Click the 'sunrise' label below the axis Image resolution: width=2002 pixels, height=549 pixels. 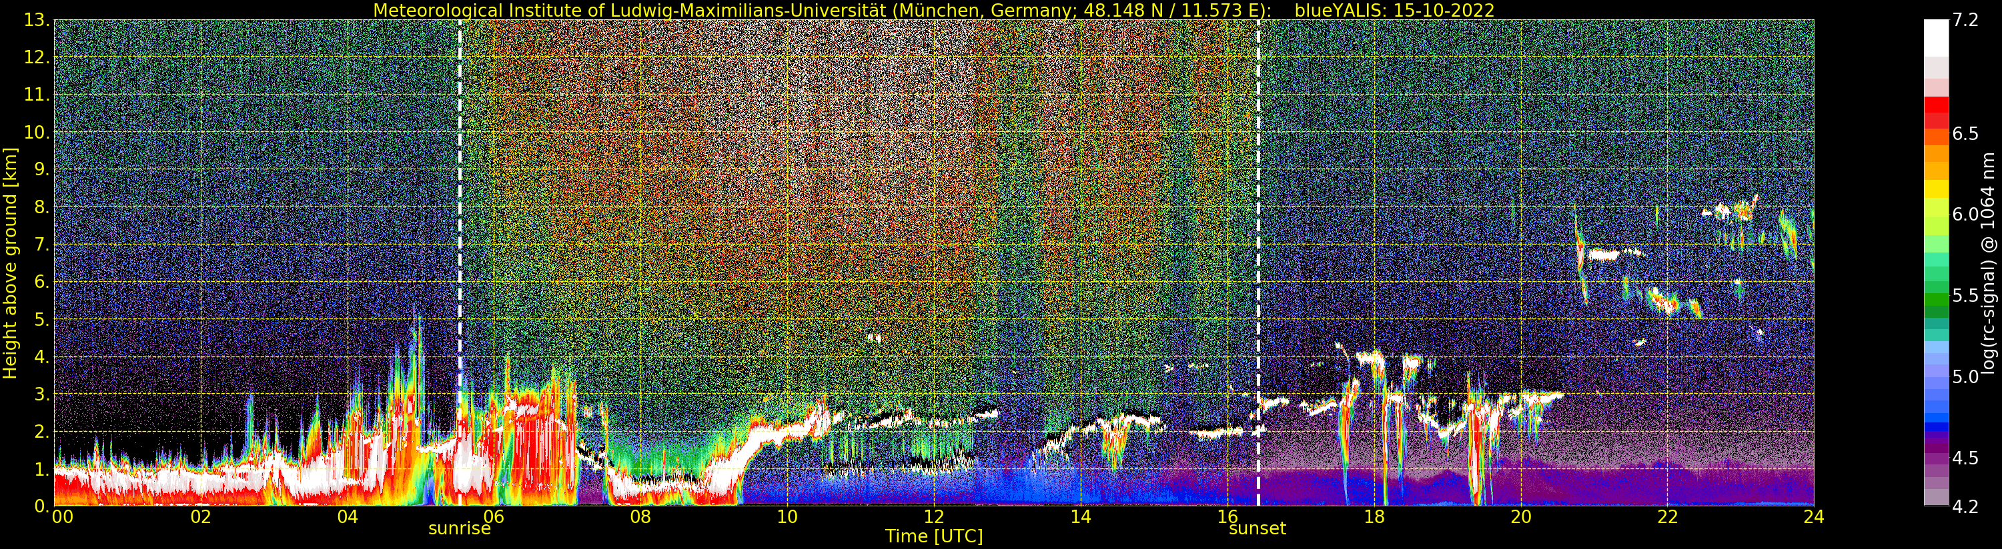[460, 529]
